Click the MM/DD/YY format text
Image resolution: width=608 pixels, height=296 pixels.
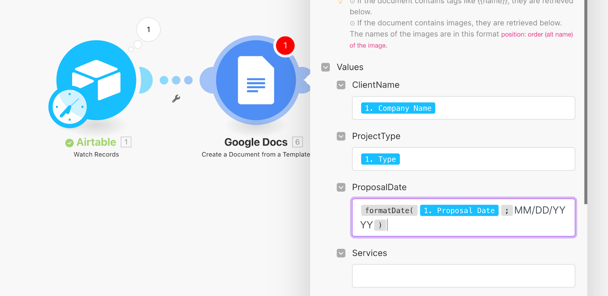(x=540, y=210)
